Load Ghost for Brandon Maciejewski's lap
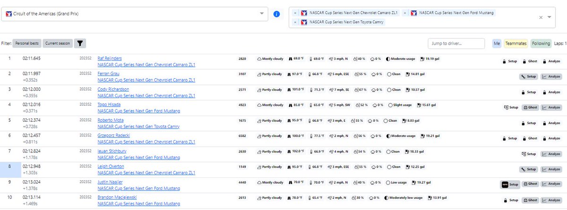This screenshot has height=210, width=567. pyautogui.click(x=530, y=200)
